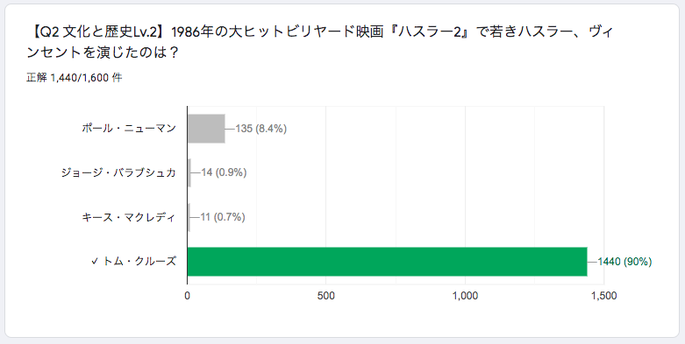Click the Q2 question title text
This screenshot has width=685, height=344.
click(317, 42)
